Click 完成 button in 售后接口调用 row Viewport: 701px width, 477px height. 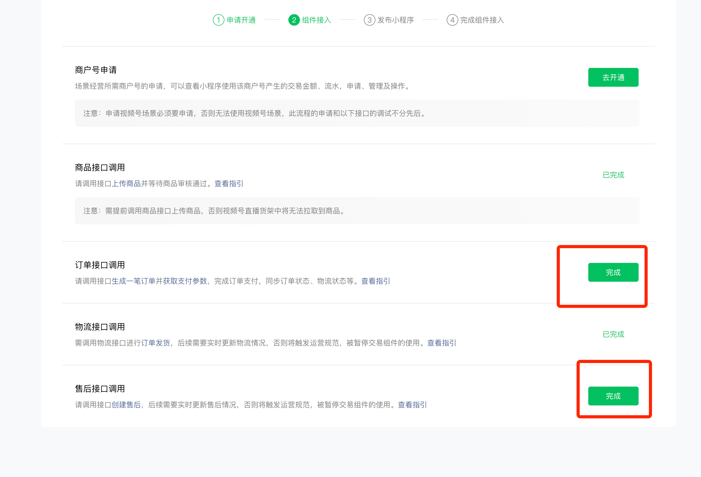[x=613, y=396]
